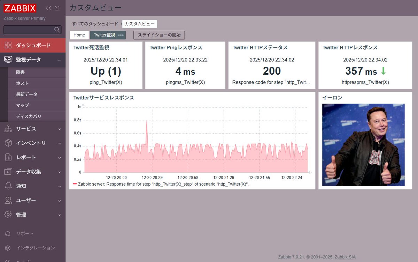This screenshot has width=418, height=262.
Task: Click the Up (1) value in Twitter死活監視
Action: click(x=106, y=71)
